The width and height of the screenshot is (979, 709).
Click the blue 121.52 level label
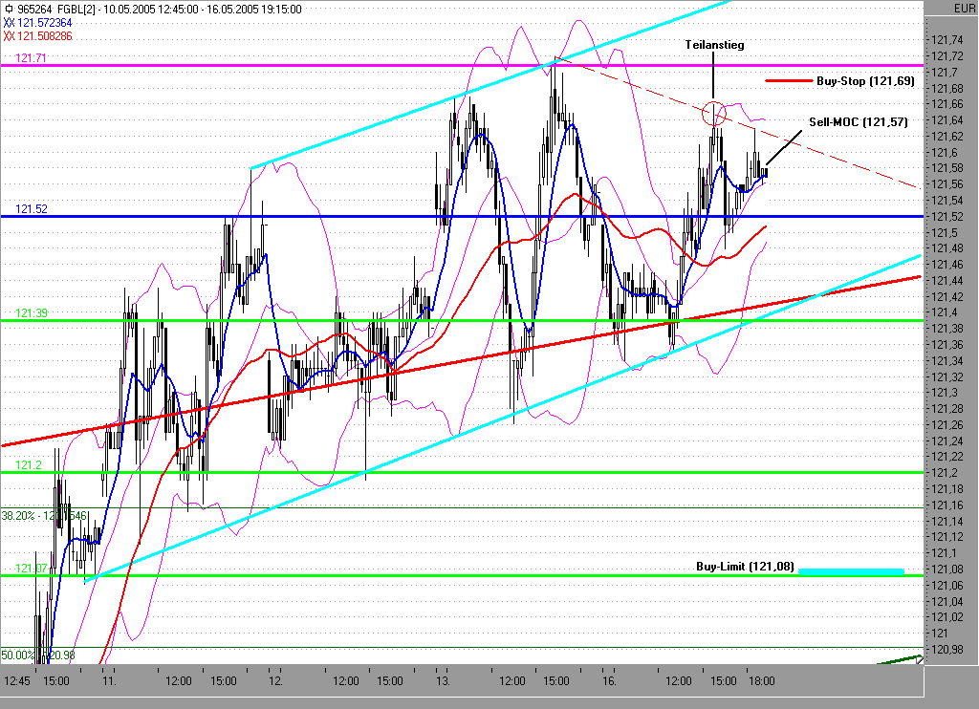[x=32, y=209]
